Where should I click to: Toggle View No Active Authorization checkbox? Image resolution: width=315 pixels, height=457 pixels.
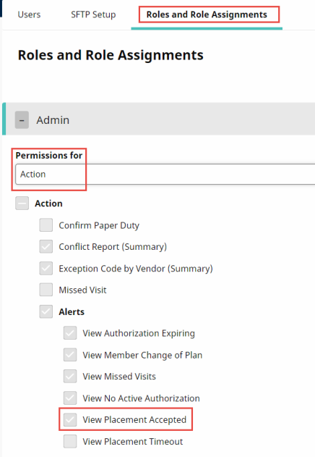(x=70, y=398)
